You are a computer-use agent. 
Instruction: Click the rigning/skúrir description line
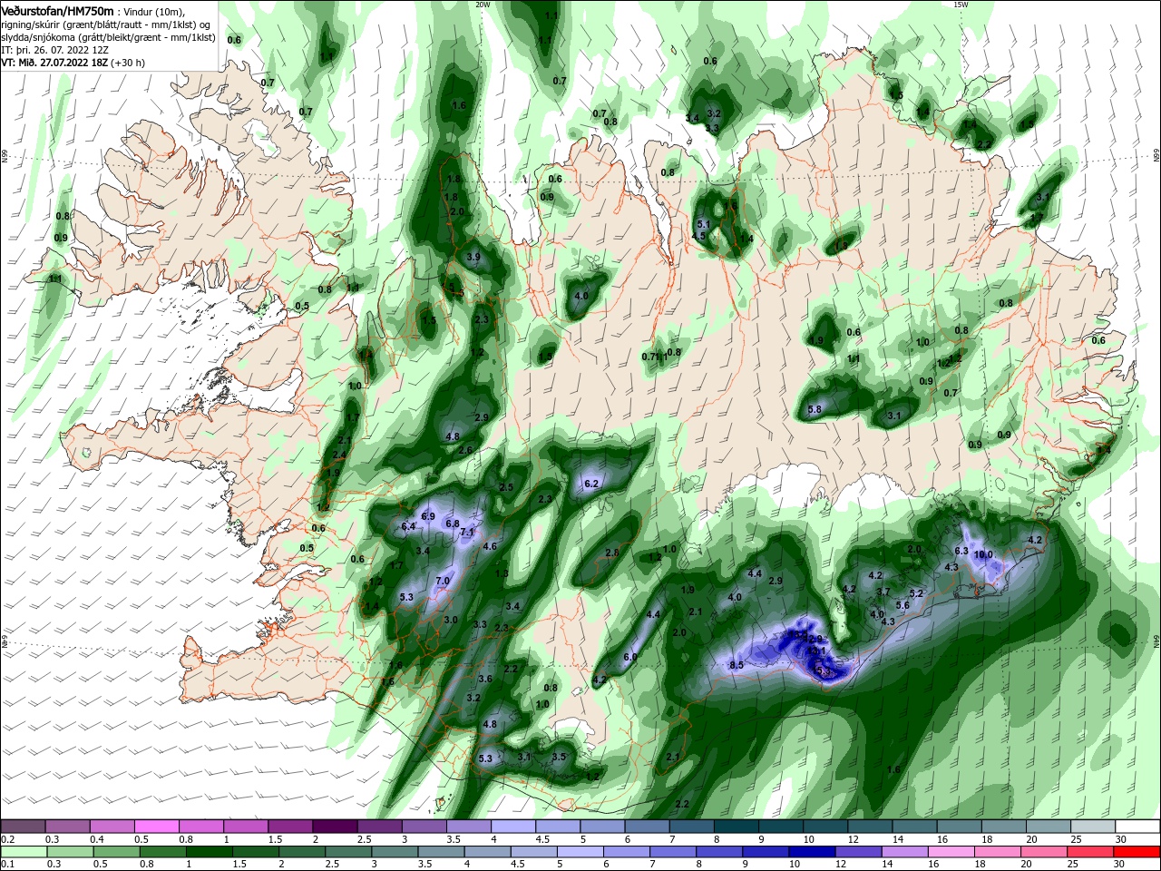tap(105, 24)
